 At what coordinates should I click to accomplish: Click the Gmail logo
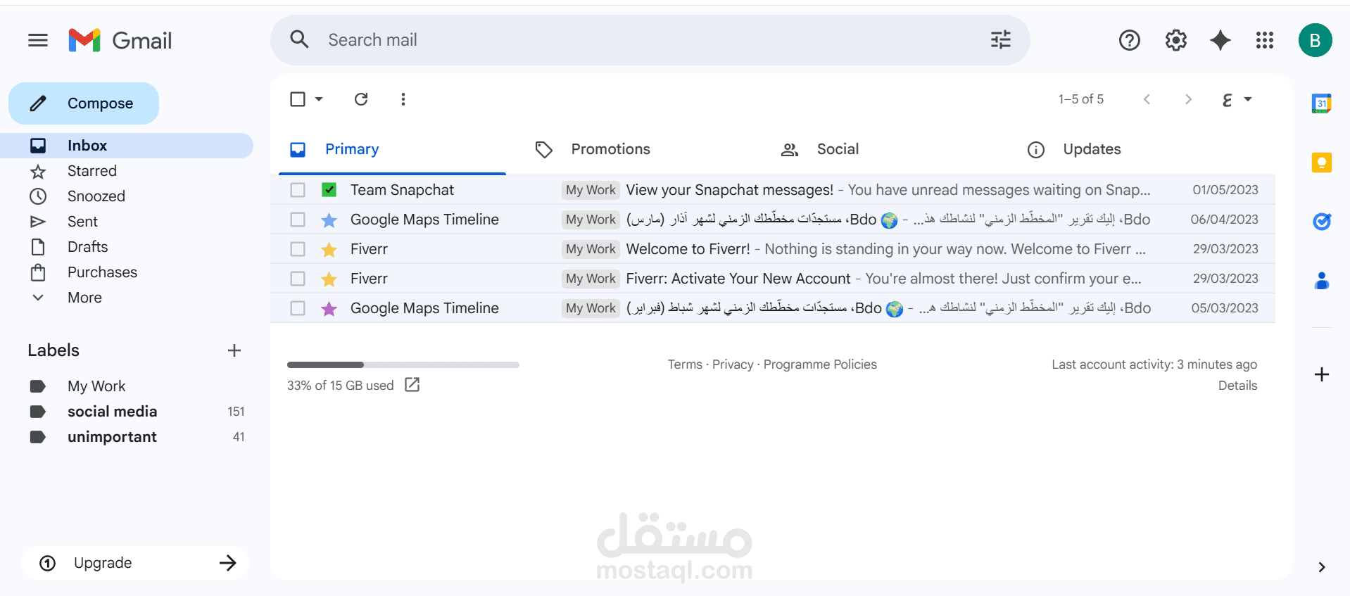[120, 41]
